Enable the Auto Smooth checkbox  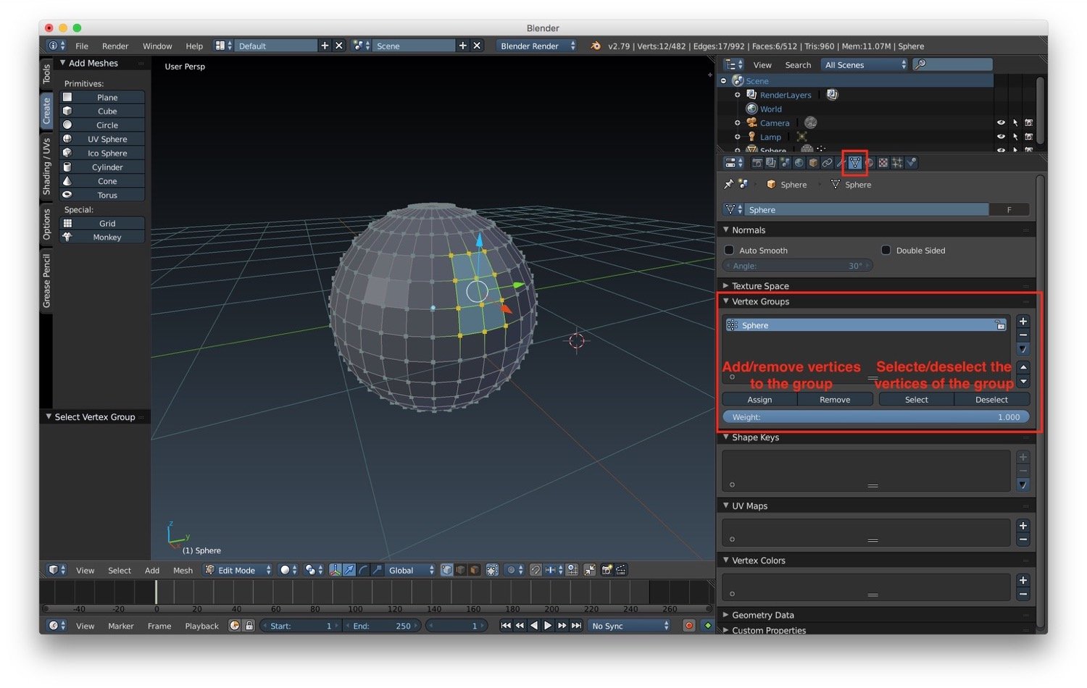(x=729, y=250)
